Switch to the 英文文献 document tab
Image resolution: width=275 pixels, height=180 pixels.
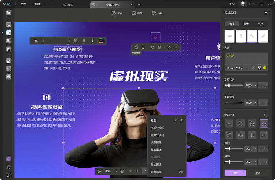[x=67, y=5]
